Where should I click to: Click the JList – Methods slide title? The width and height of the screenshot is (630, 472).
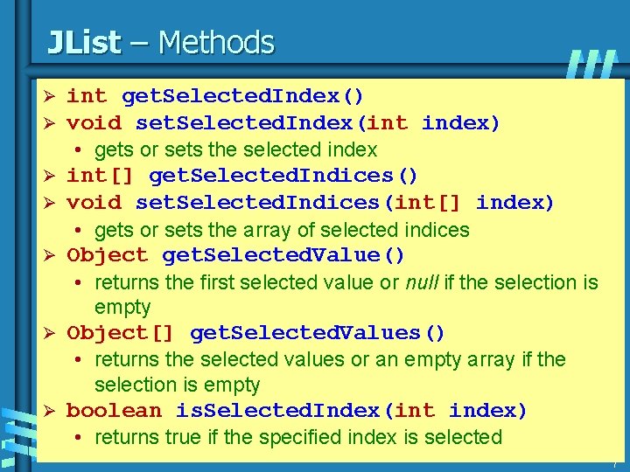pyautogui.click(x=161, y=42)
